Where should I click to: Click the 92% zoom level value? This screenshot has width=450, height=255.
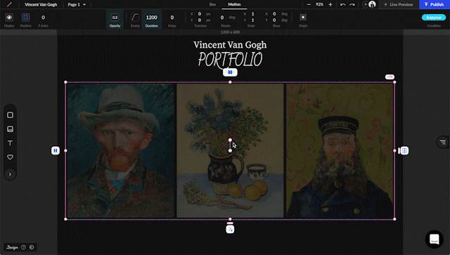point(319,5)
